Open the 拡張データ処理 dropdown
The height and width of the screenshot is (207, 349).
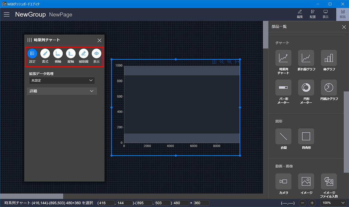click(x=62, y=81)
